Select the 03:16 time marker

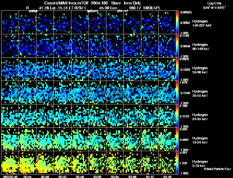coord(167,177)
